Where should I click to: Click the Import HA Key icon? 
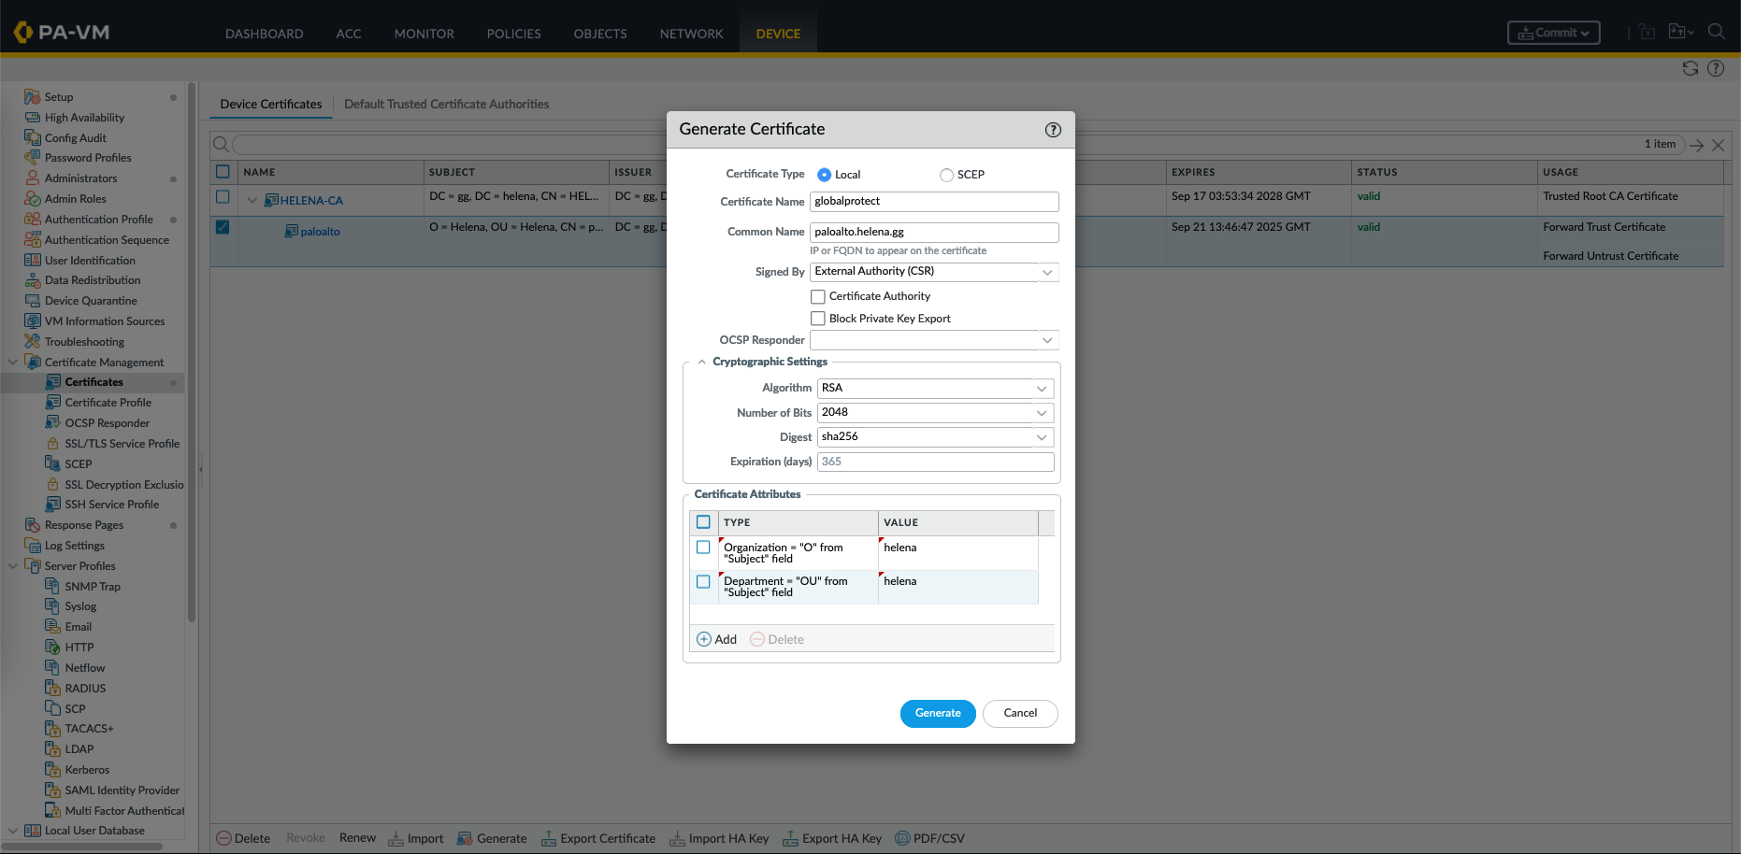click(677, 838)
